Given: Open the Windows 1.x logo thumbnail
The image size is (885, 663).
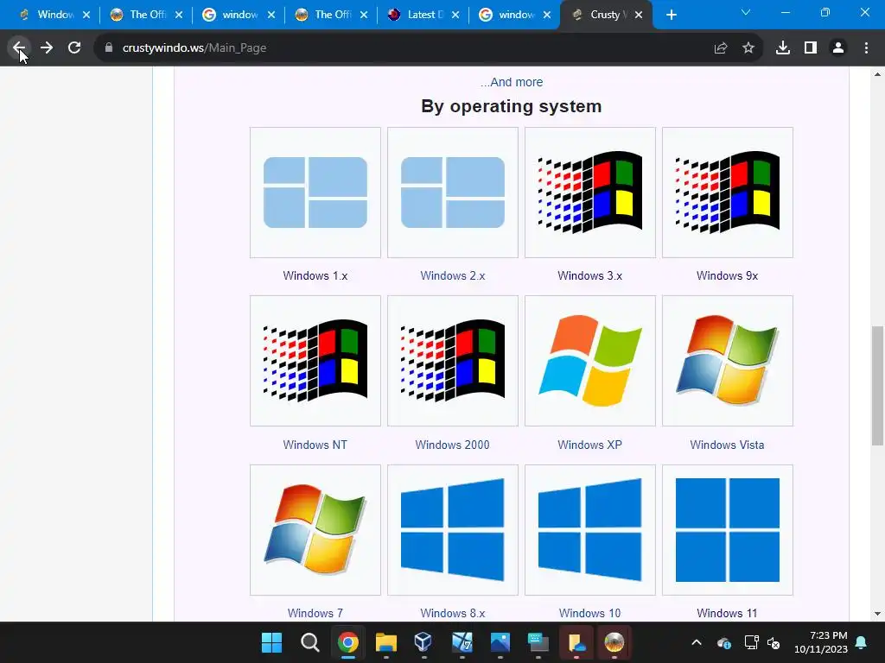Looking at the screenshot, I should (315, 193).
